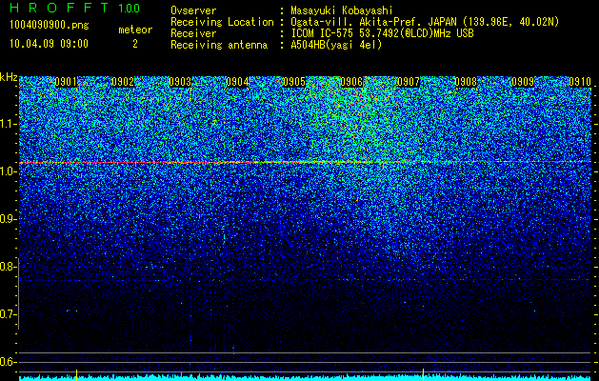The width and height of the screenshot is (599, 381).
Task: Click the meteor count value 2
Action: coord(135,44)
